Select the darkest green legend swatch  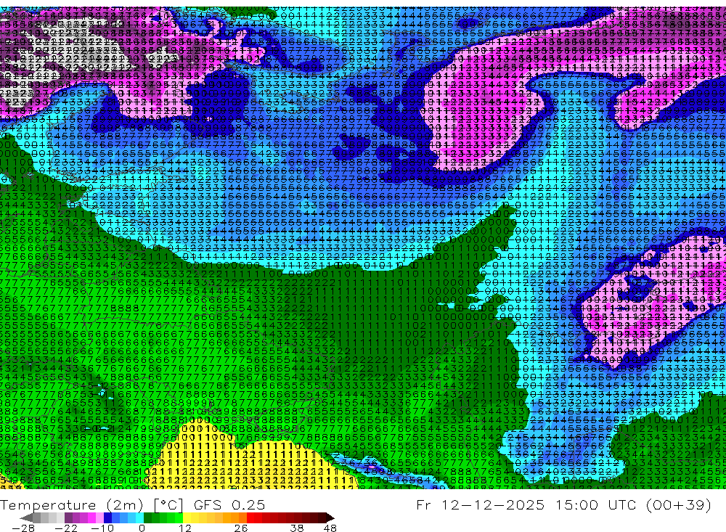pos(147,517)
